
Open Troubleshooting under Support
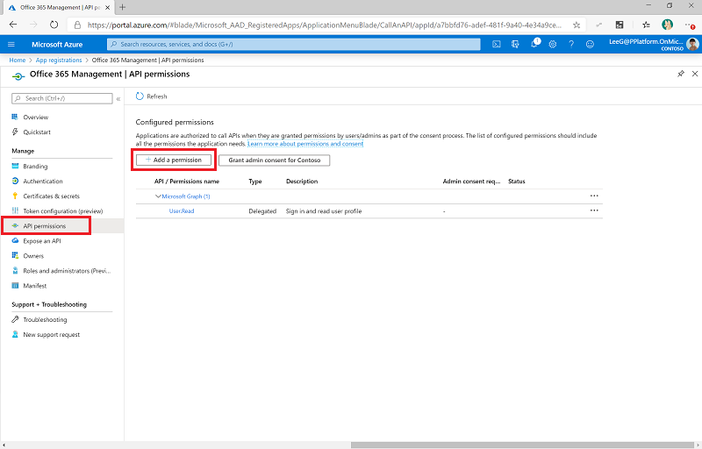(x=46, y=319)
